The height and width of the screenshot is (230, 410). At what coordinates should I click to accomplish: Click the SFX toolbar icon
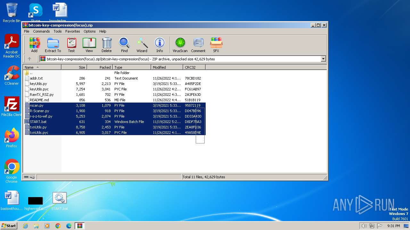[216, 45]
